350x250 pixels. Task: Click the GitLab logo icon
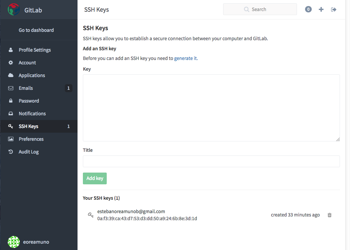(x=13, y=10)
